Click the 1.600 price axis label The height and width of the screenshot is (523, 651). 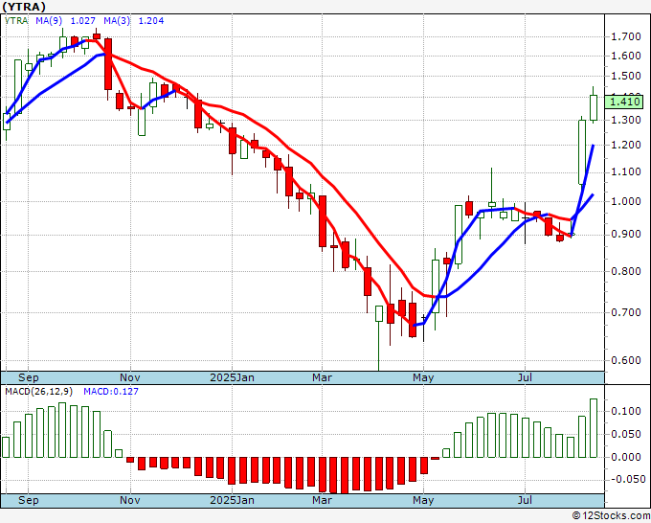pyautogui.click(x=626, y=57)
